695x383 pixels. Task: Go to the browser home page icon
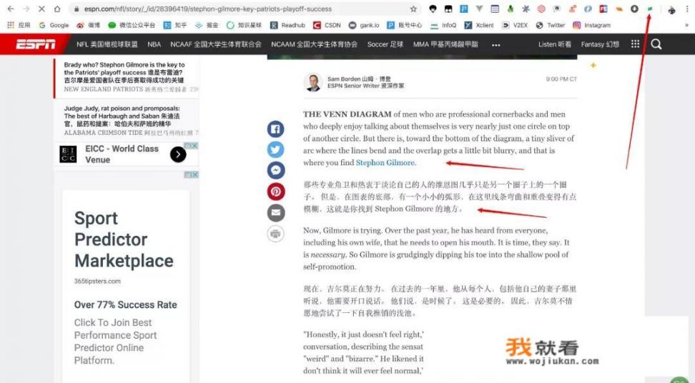coord(57,9)
